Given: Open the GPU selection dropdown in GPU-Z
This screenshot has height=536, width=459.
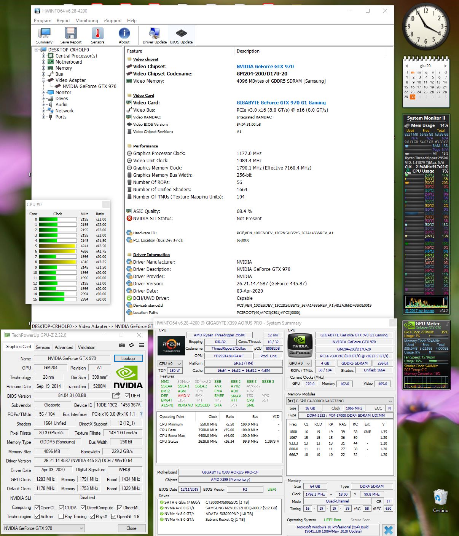Looking at the screenshot, I should point(43,528).
